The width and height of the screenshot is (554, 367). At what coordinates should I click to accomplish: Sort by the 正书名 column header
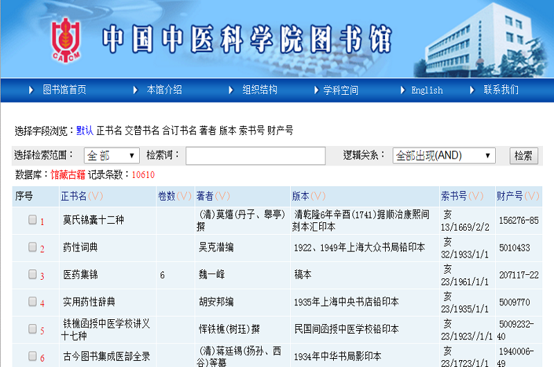pyautogui.click(x=74, y=196)
